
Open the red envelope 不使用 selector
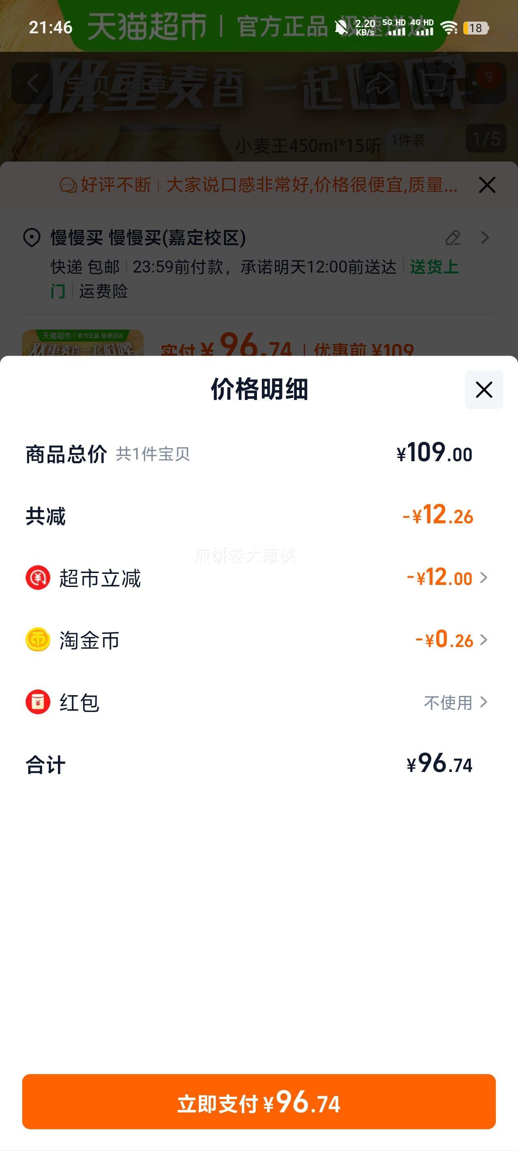tap(455, 703)
